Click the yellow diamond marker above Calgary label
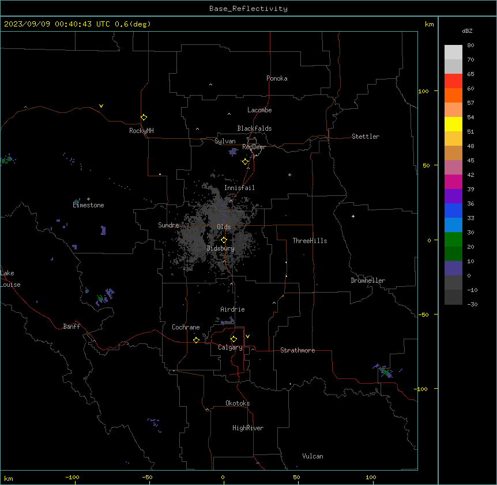The width and height of the screenshot is (497, 485). click(234, 339)
